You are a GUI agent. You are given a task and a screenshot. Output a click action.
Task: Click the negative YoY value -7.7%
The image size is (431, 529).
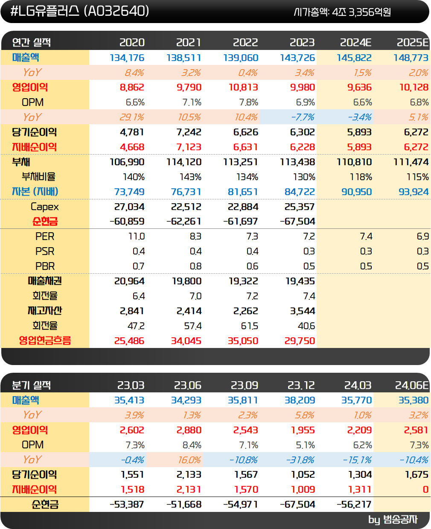[x=303, y=117]
